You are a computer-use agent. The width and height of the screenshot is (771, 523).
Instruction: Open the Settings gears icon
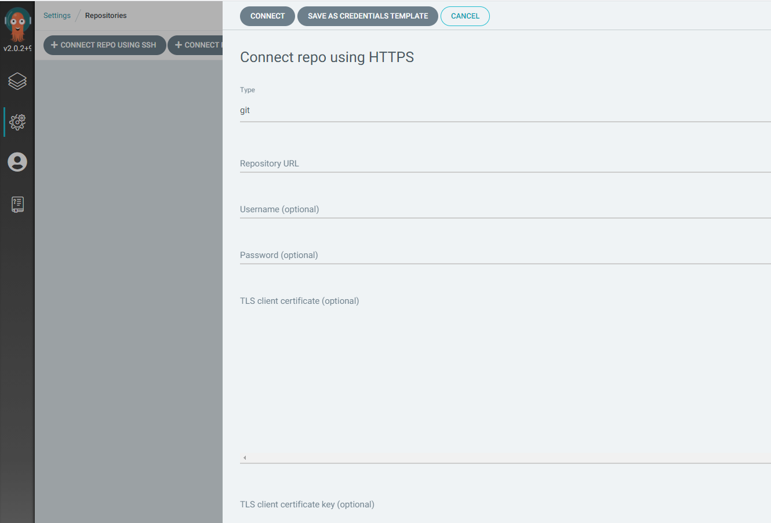17,122
